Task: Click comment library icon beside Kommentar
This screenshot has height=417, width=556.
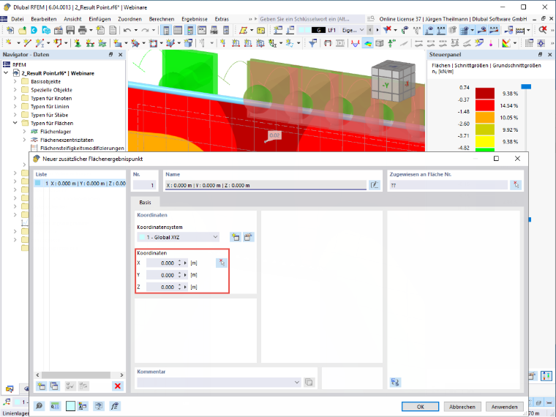Action: 309,382
